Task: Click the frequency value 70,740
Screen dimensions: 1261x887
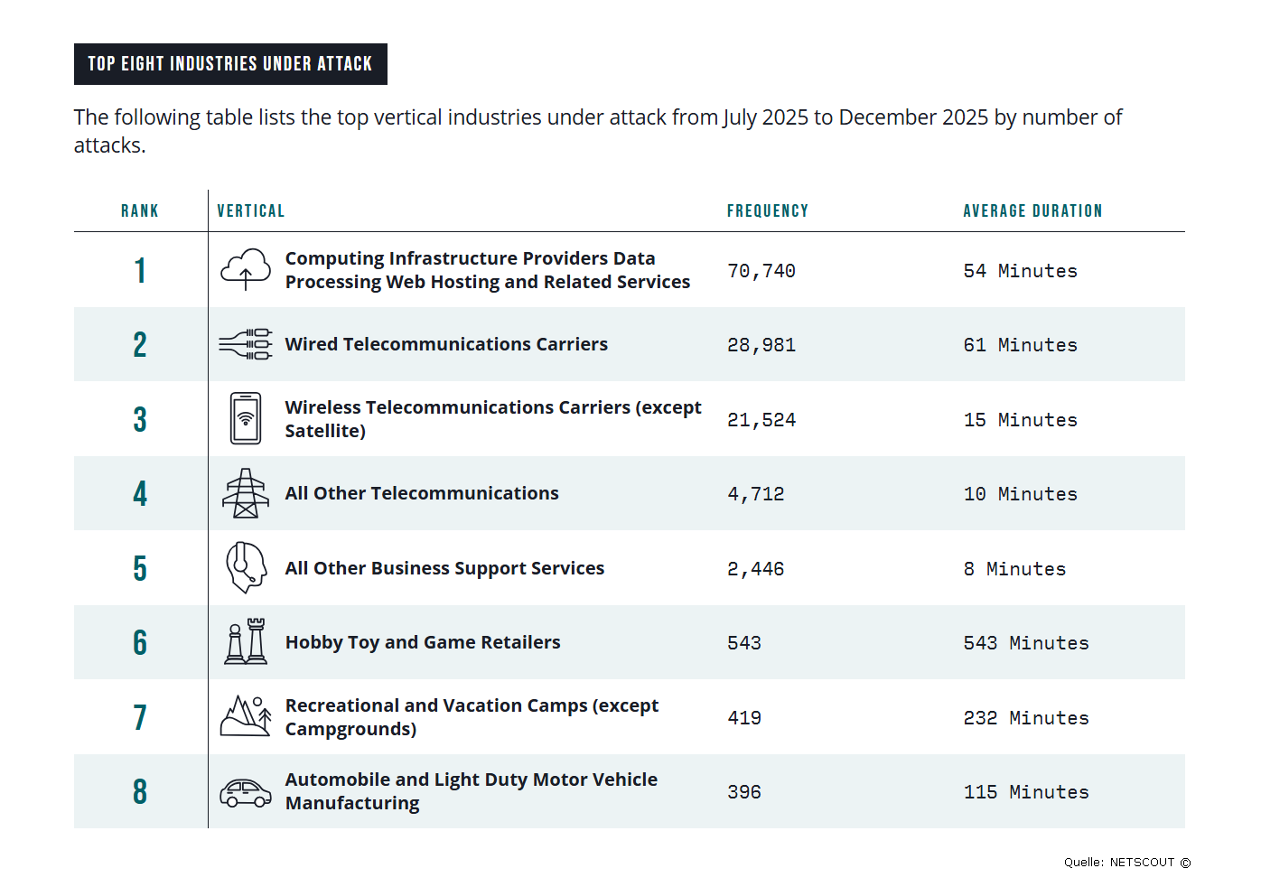Action: (761, 271)
